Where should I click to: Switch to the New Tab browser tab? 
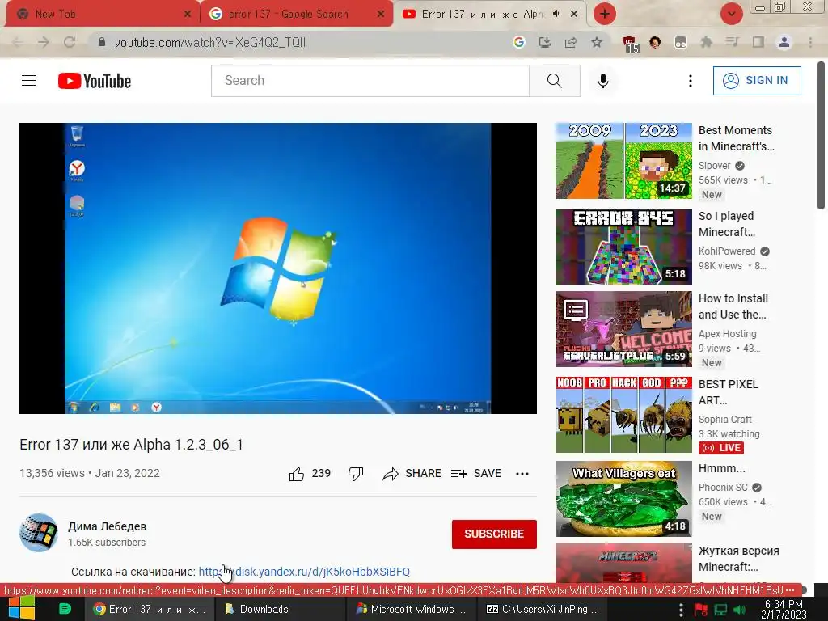pyautogui.click(x=100, y=15)
